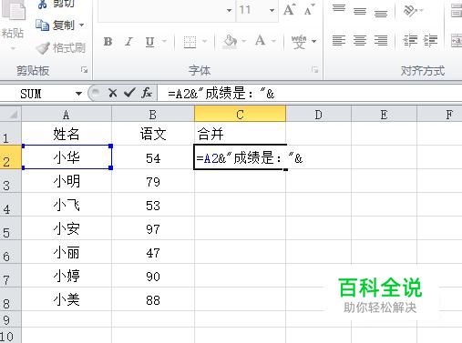Align text right
The image size is (462, 343).
(381, 41)
